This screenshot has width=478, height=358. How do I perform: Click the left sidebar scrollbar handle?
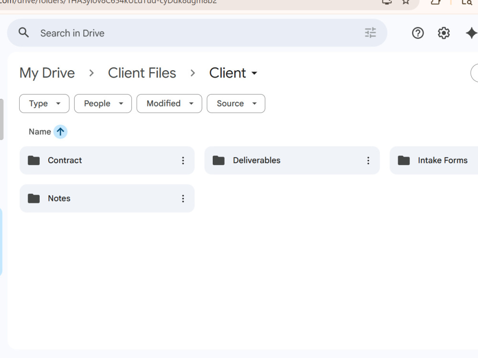(x=1, y=119)
